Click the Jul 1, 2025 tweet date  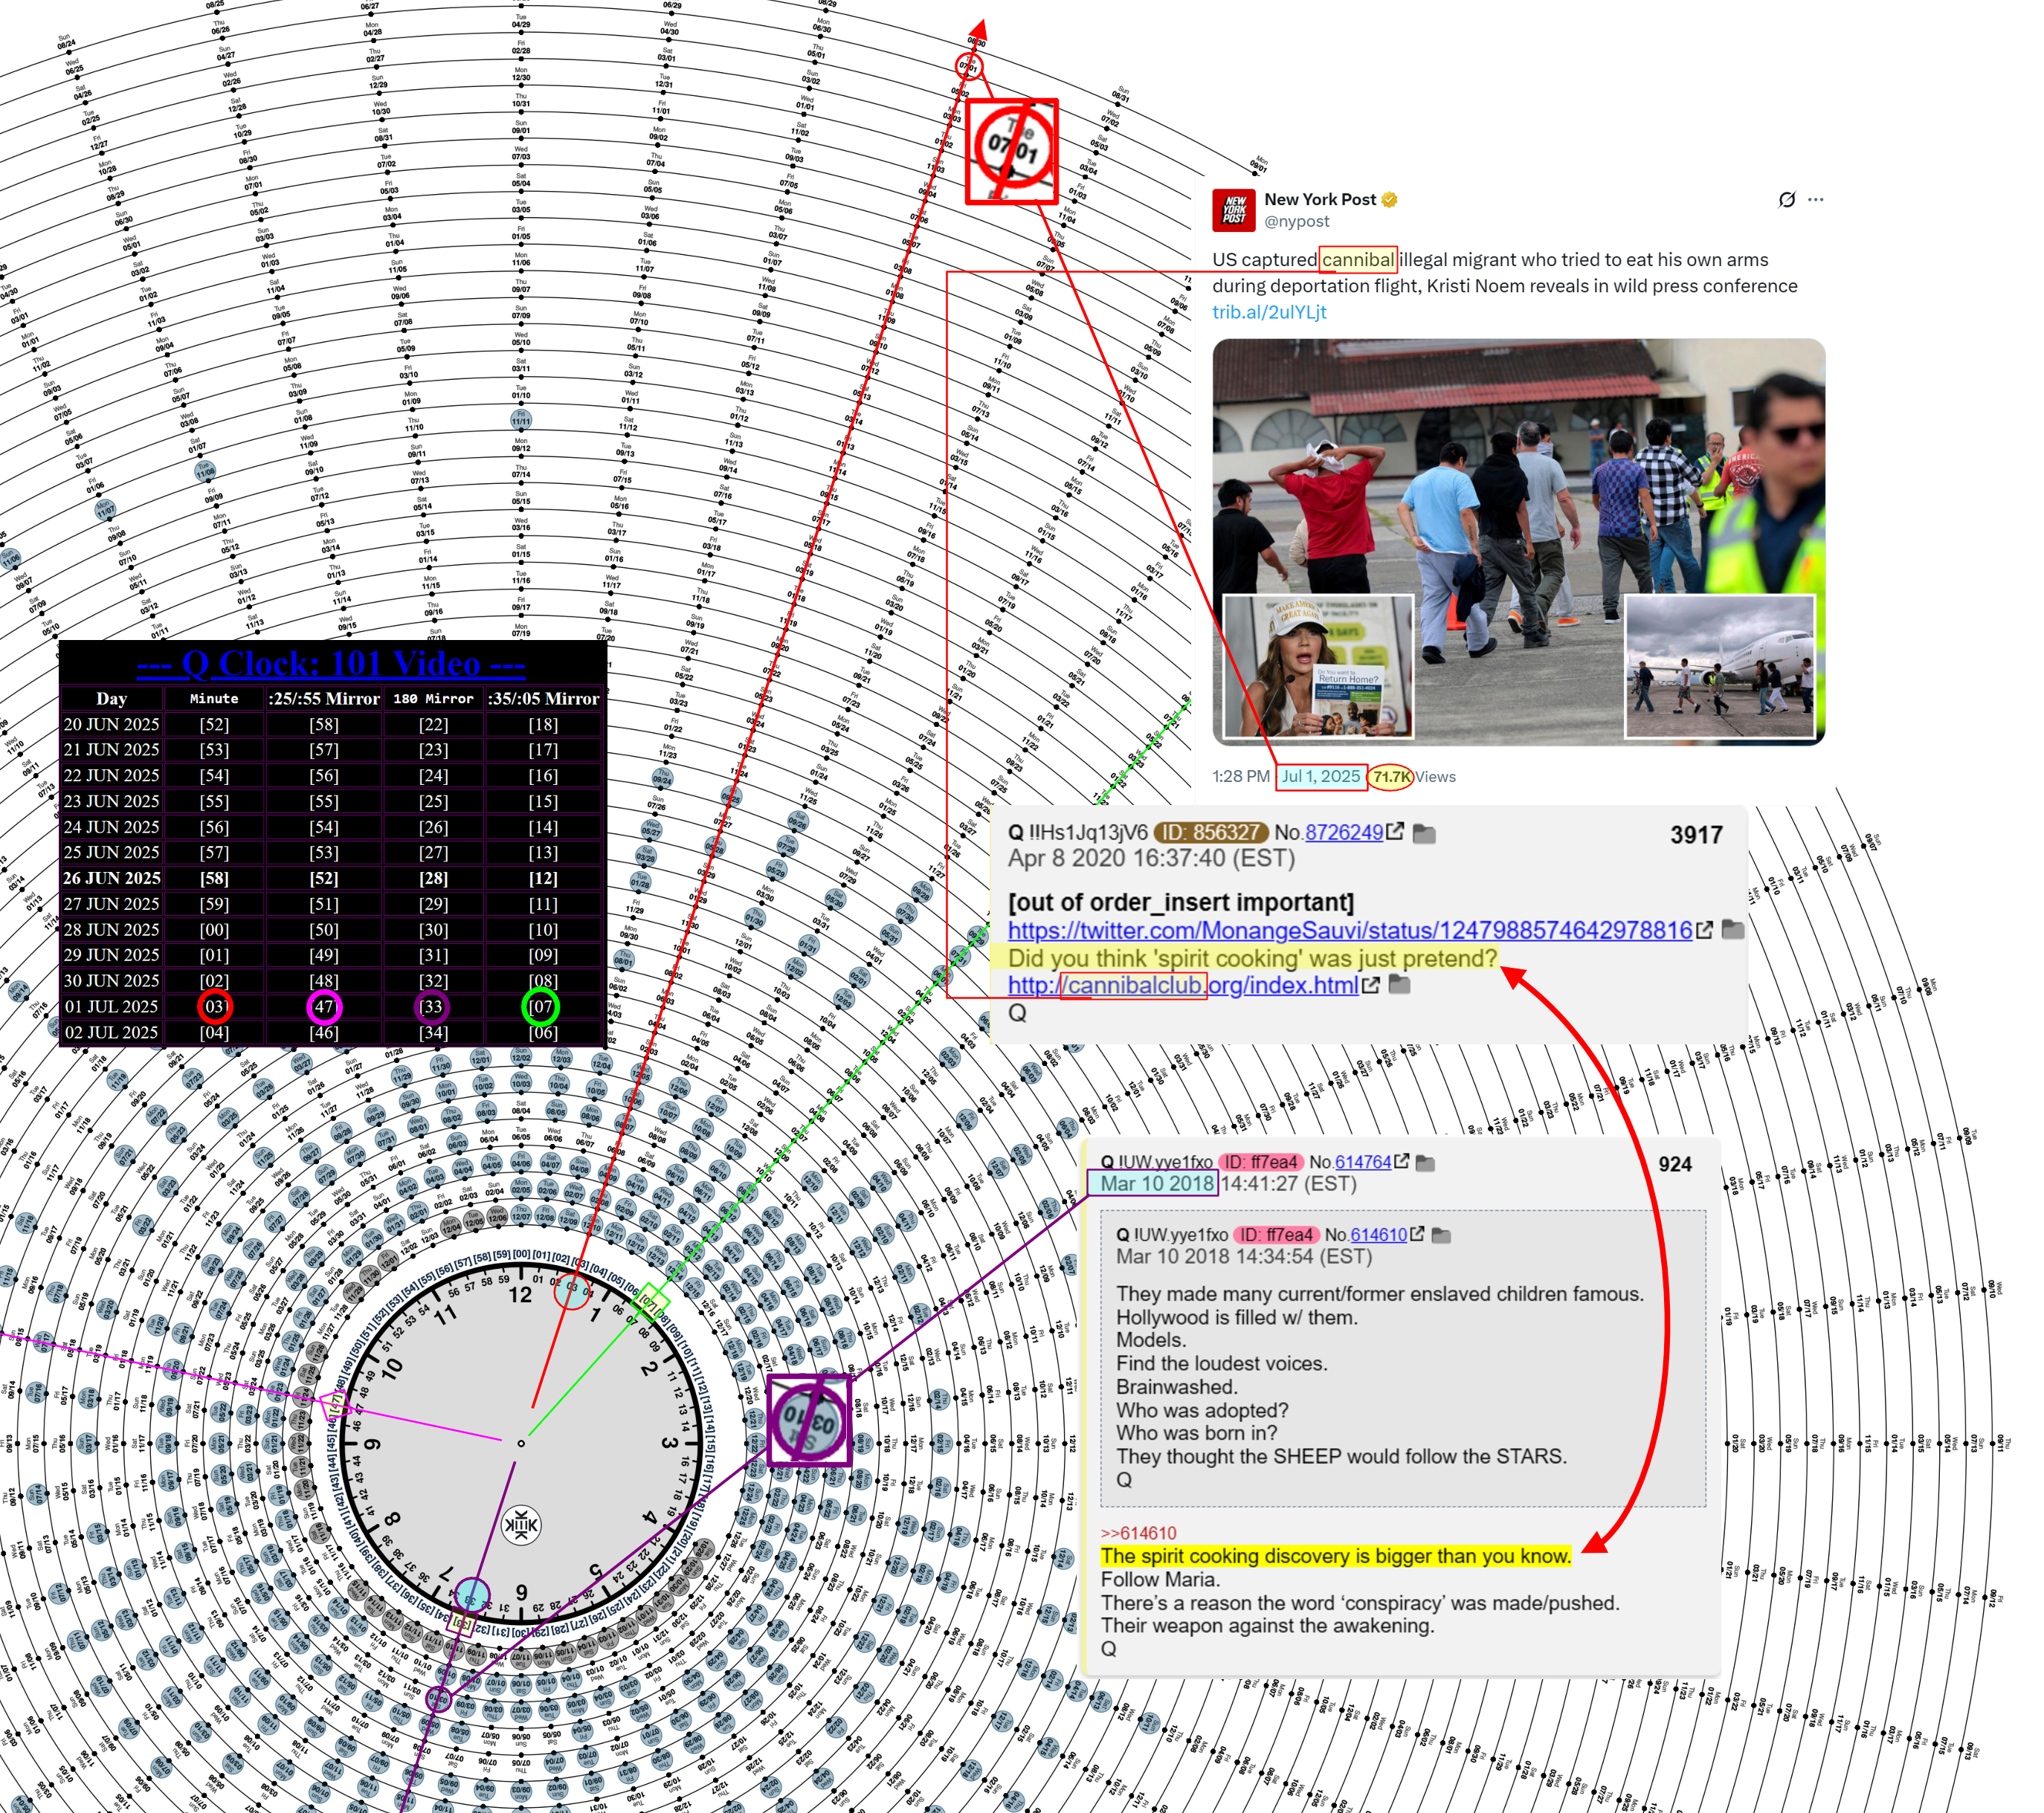1321,777
